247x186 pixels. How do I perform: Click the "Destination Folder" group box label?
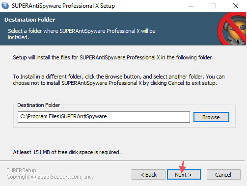click(39, 105)
